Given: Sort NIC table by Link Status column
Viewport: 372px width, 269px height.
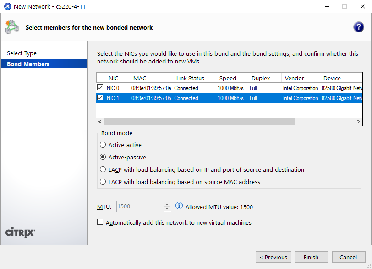Looking at the screenshot, I should click(x=190, y=78).
